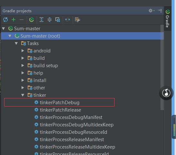
Task: Select the tinker folder label
Action: click(x=40, y=95)
